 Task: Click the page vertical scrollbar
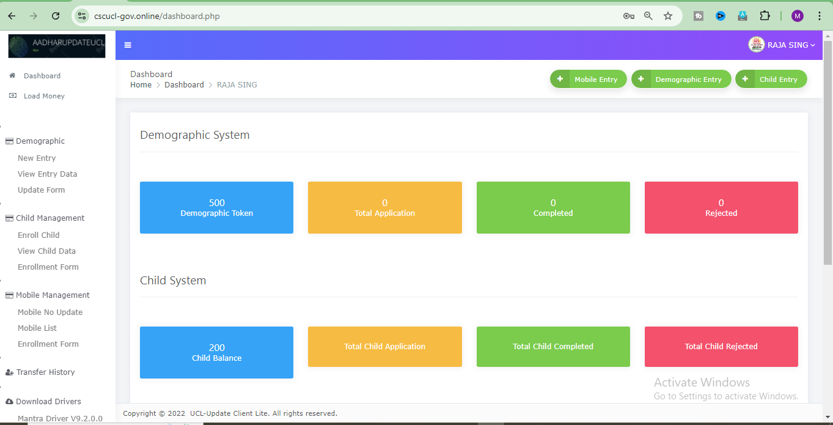click(827, 153)
